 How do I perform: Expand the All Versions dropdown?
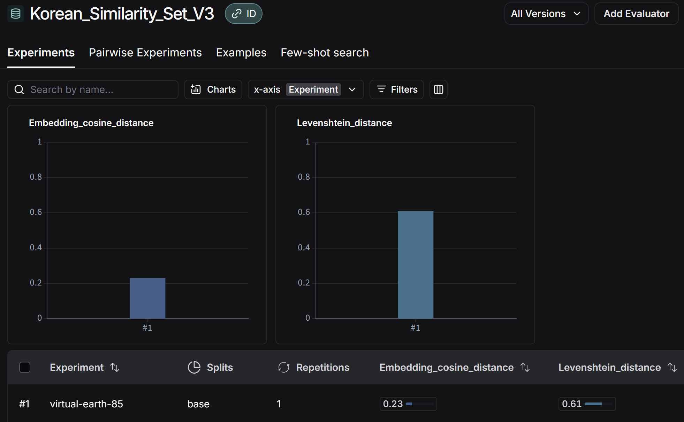point(546,14)
